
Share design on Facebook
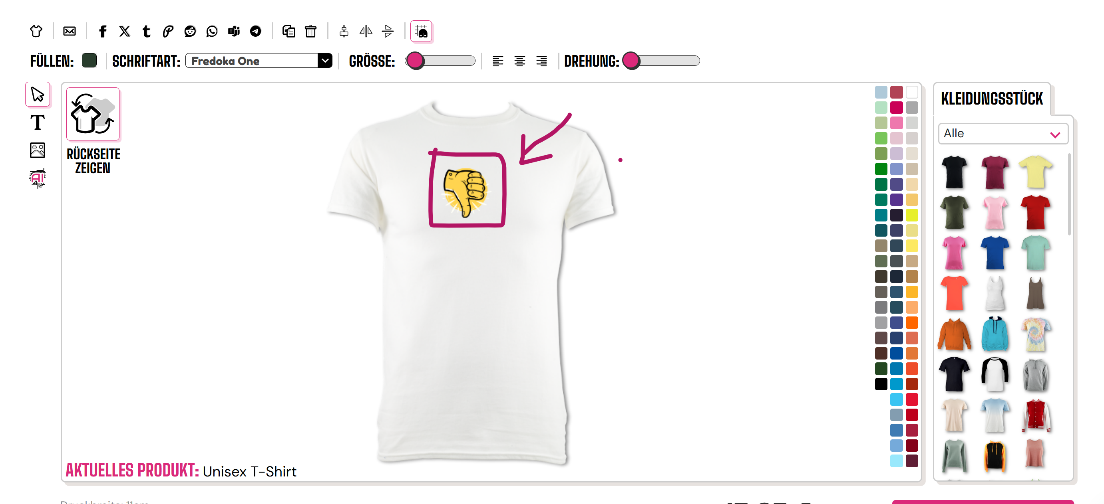(103, 31)
